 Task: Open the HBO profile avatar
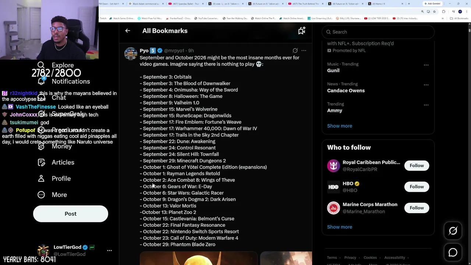click(333, 187)
